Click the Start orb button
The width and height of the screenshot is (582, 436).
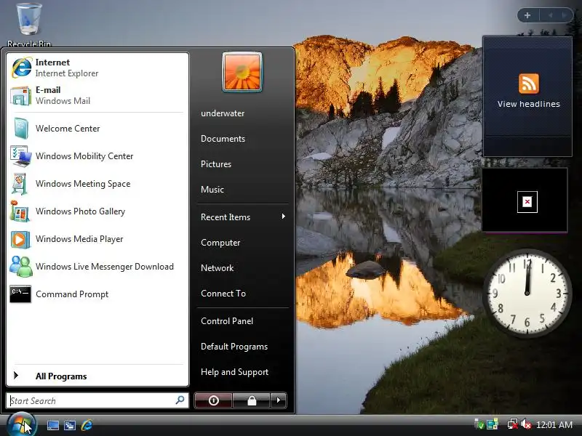tap(22, 424)
